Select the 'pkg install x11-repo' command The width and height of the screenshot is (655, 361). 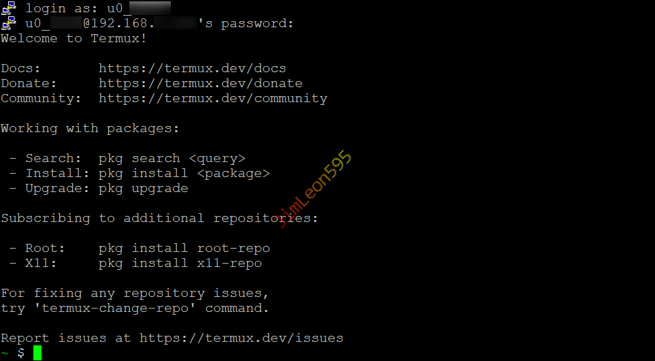click(180, 263)
